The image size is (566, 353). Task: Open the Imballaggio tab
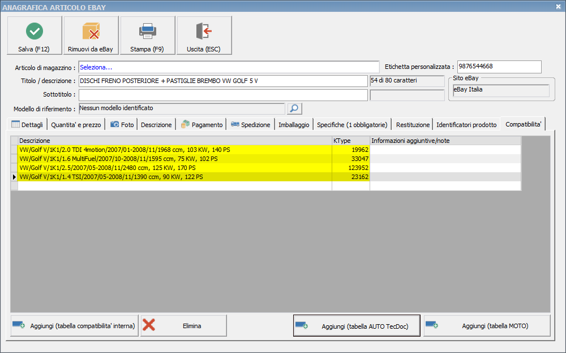click(294, 125)
